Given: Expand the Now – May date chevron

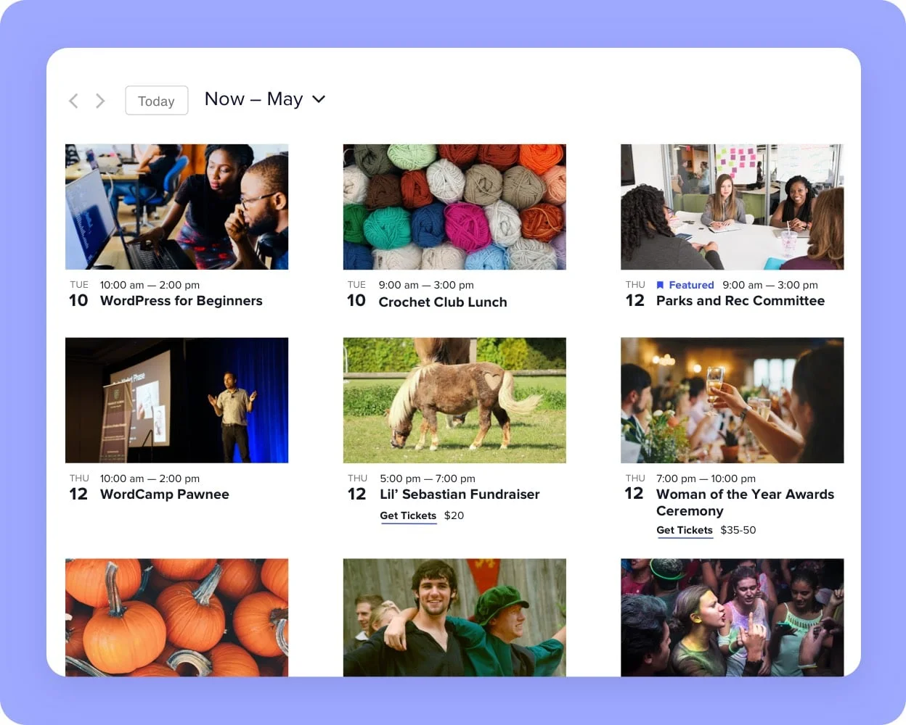Looking at the screenshot, I should pyautogui.click(x=319, y=99).
